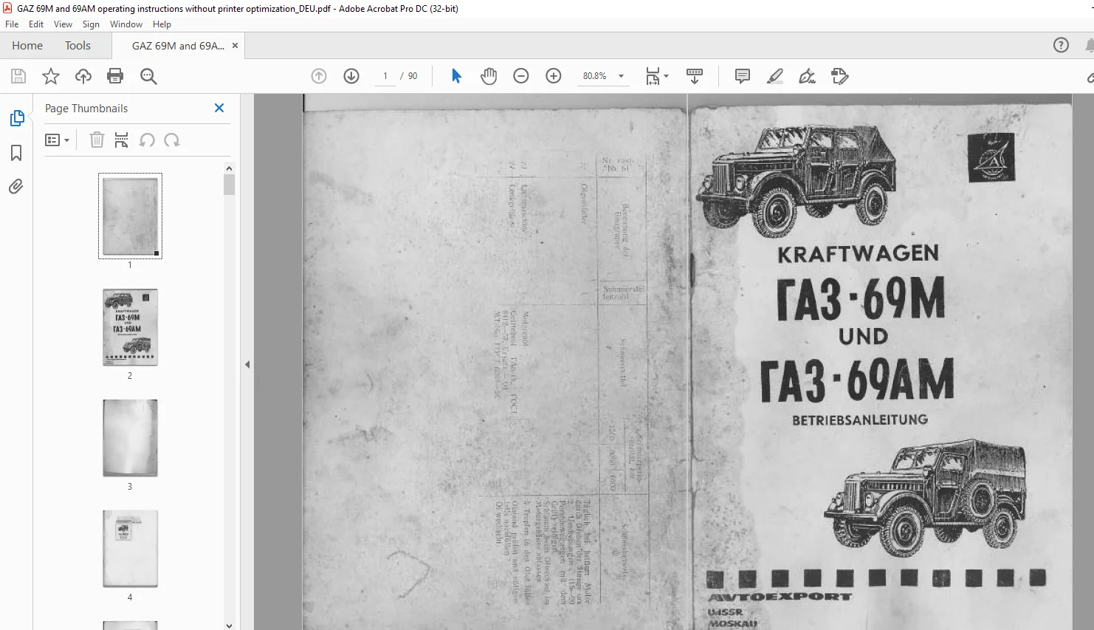
Task: Open the Help menu
Action: pos(162,24)
